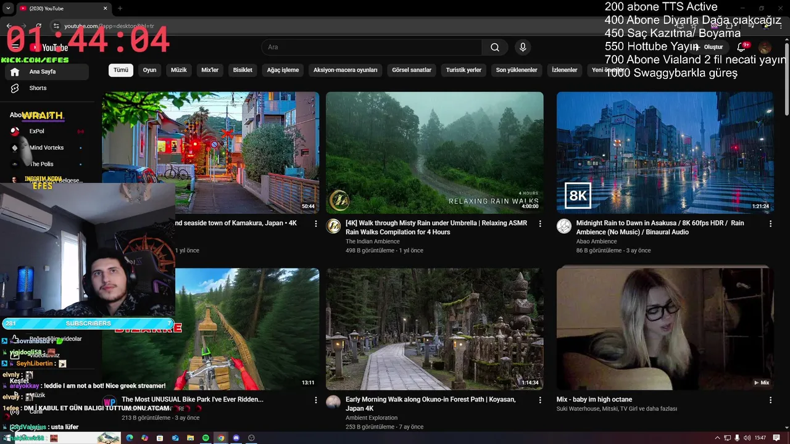
Task: Open Discord from the taskbar
Action: pyautogui.click(x=236, y=438)
